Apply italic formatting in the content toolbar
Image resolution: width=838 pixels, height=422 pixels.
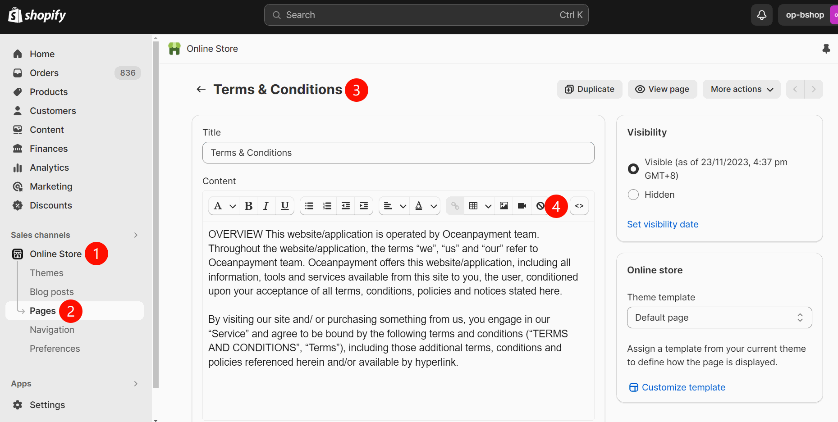[266, 206]
